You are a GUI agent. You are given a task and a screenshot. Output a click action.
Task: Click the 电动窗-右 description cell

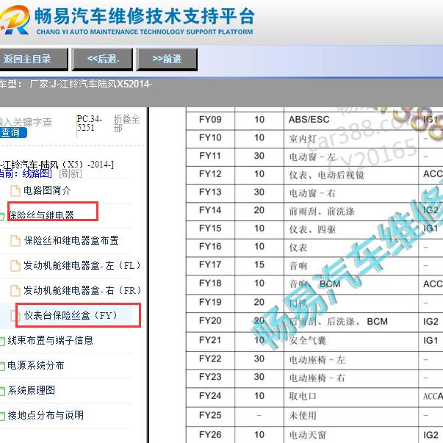point(351,193)
